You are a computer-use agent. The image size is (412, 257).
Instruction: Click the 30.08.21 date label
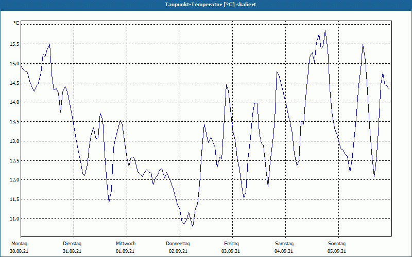(19, 251)
